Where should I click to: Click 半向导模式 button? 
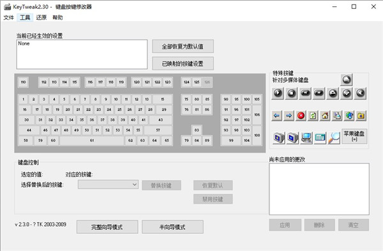click(172, 227)
